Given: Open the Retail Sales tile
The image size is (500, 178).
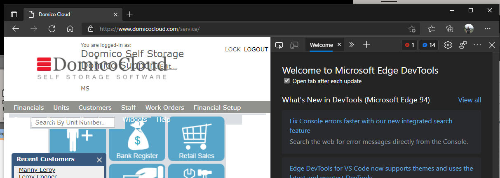Looking at the screenshot, I should click(196, 139).
